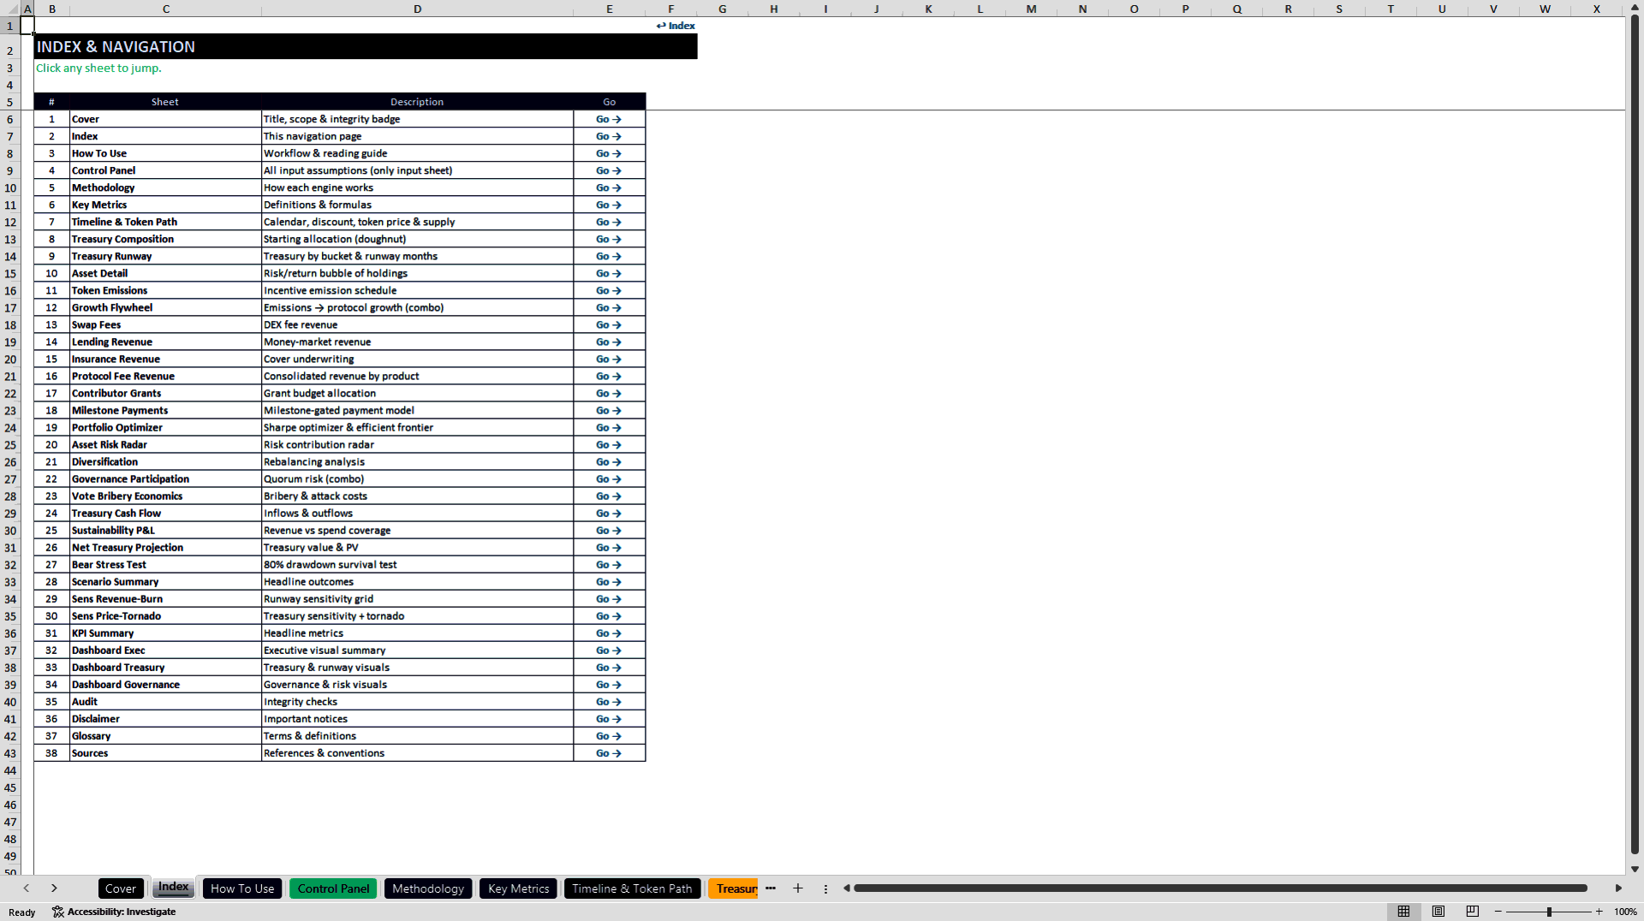Viewport: 1644px width, 921px height.
Task: Adjust the zoom slider handle
Action: (x=1549, y=912)
